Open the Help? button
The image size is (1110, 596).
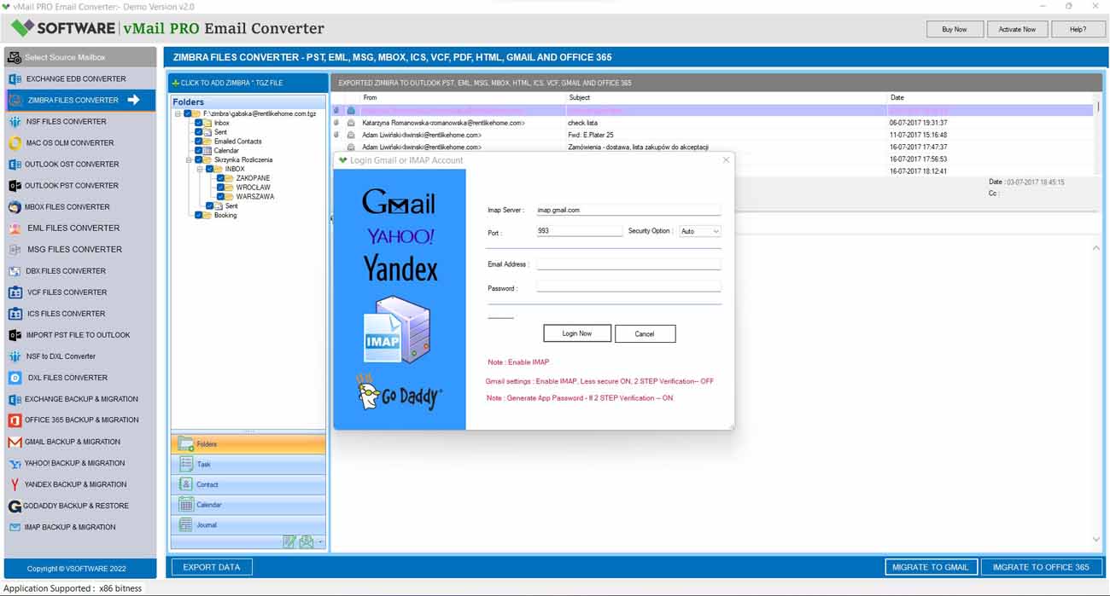(x=1078, y=29)
